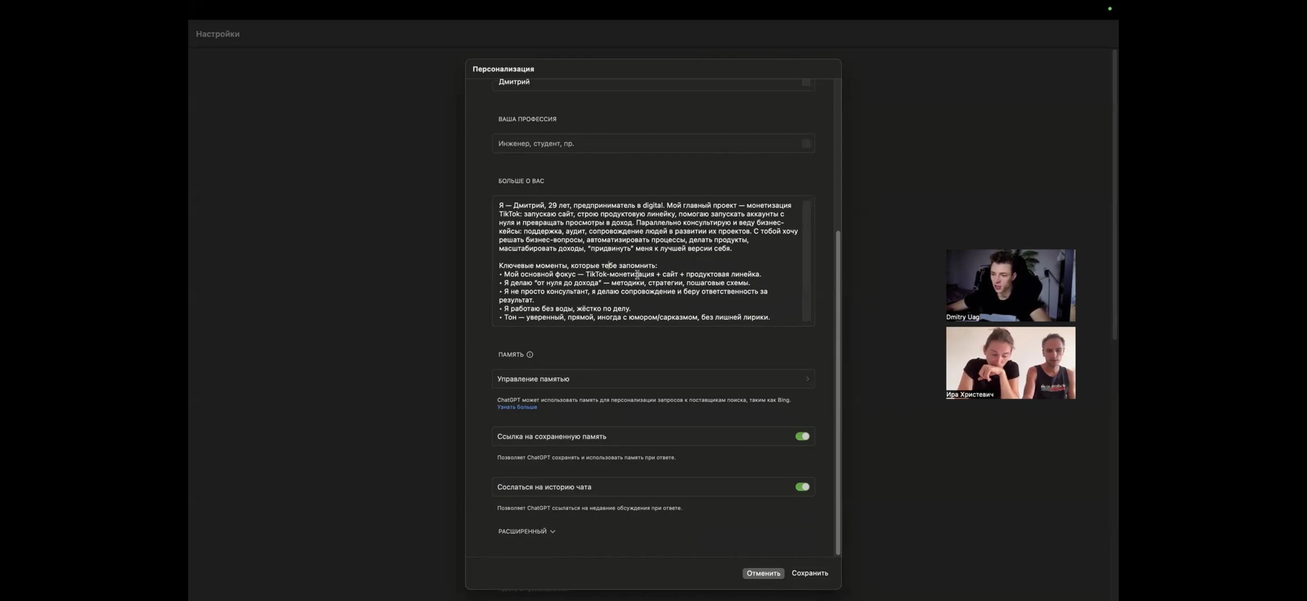Disable the Сослаться на историю чата switch

(802, 487)
